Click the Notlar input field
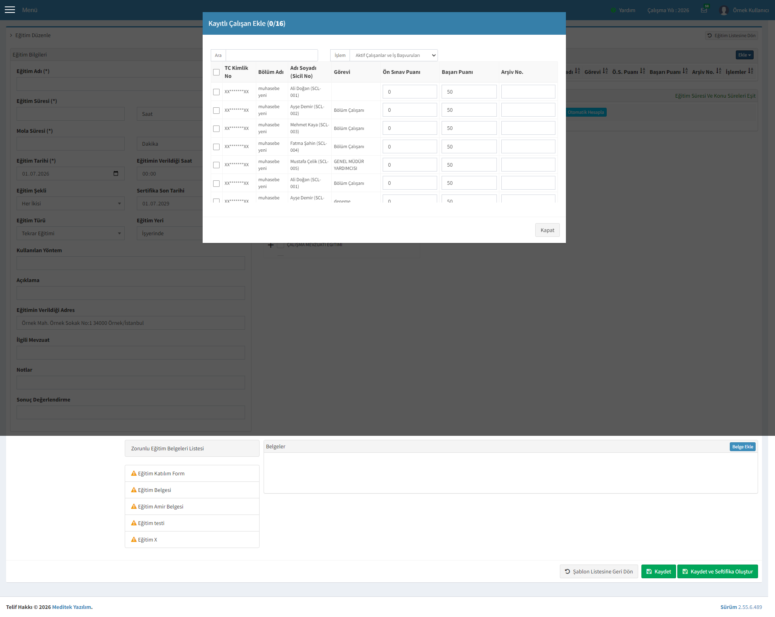 click(131, 383)
